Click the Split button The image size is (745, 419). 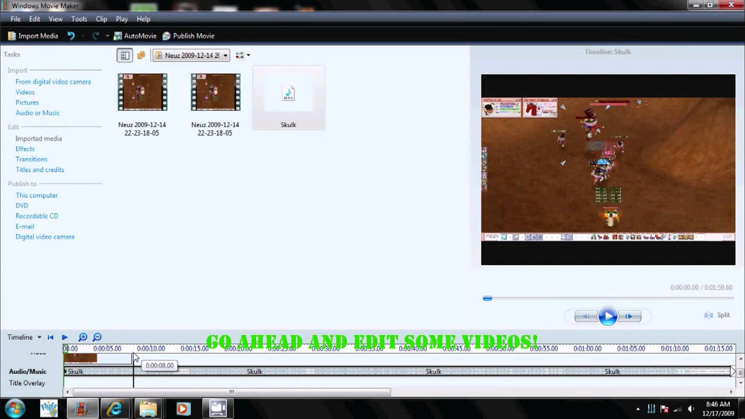pos(717,315)
